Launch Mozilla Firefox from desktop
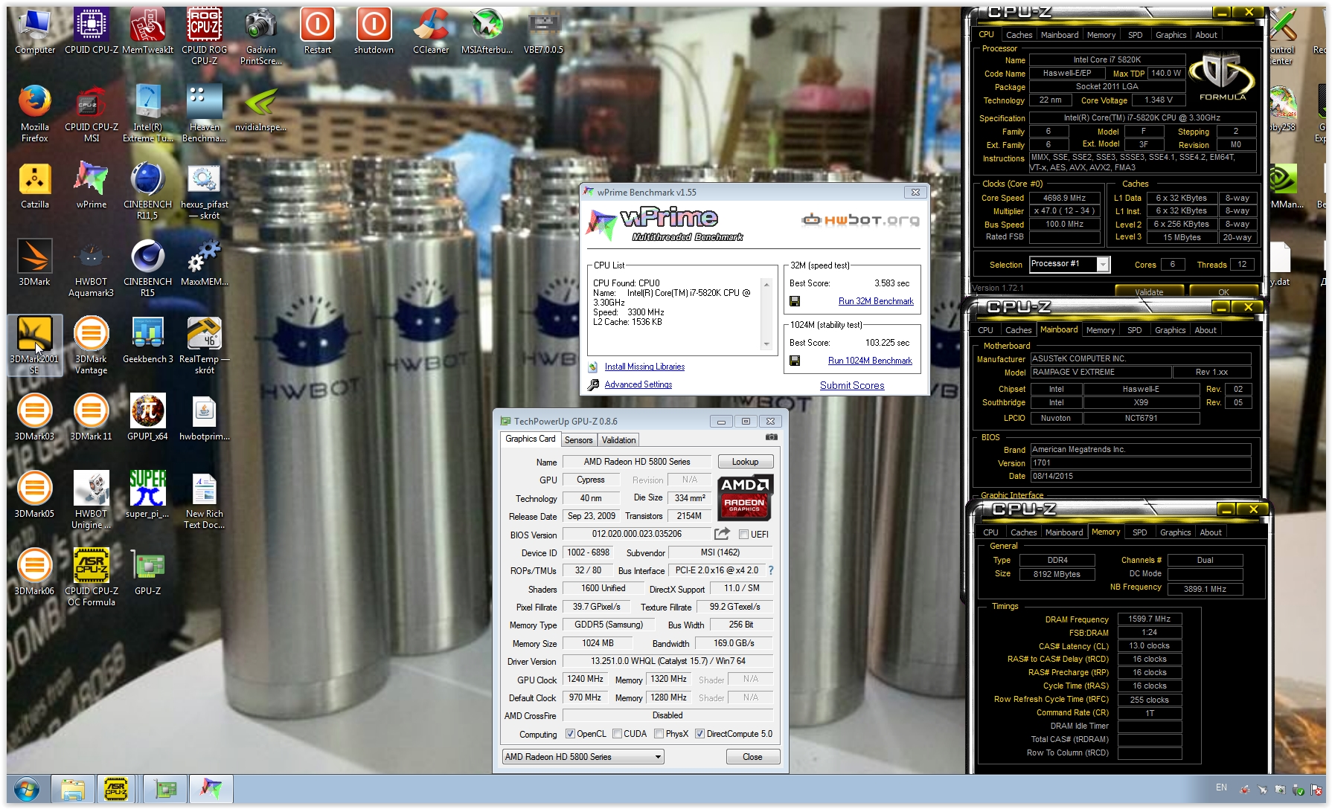Image resolution: width=1332 pixels, height=809 pixels. (x=34, y=114)
